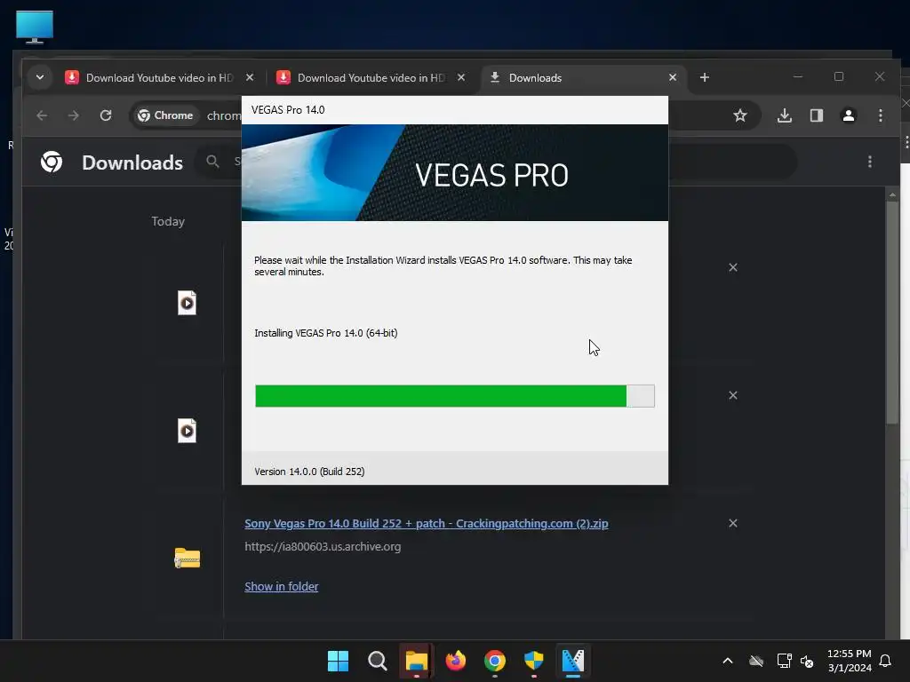Open Chrome profile menu
The image size is (910, 682).
849,115
